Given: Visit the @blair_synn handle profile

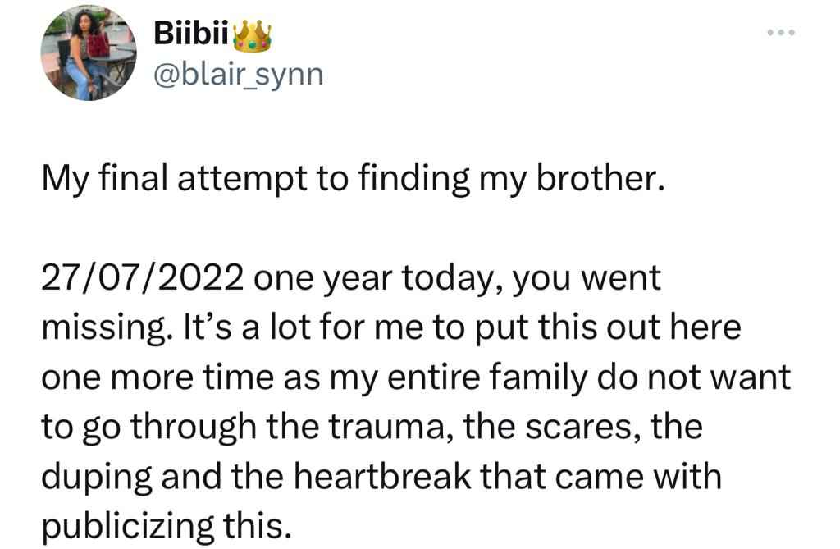Looking at the screenshot, I should coord(239,75).
